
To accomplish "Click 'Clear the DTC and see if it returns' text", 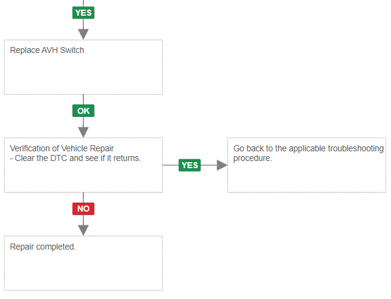I will (78, 158).
